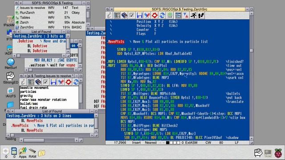Click 'fuel drain rate' line in Issues window
Viewport: 285px width, 160px height.
[33, 108]
